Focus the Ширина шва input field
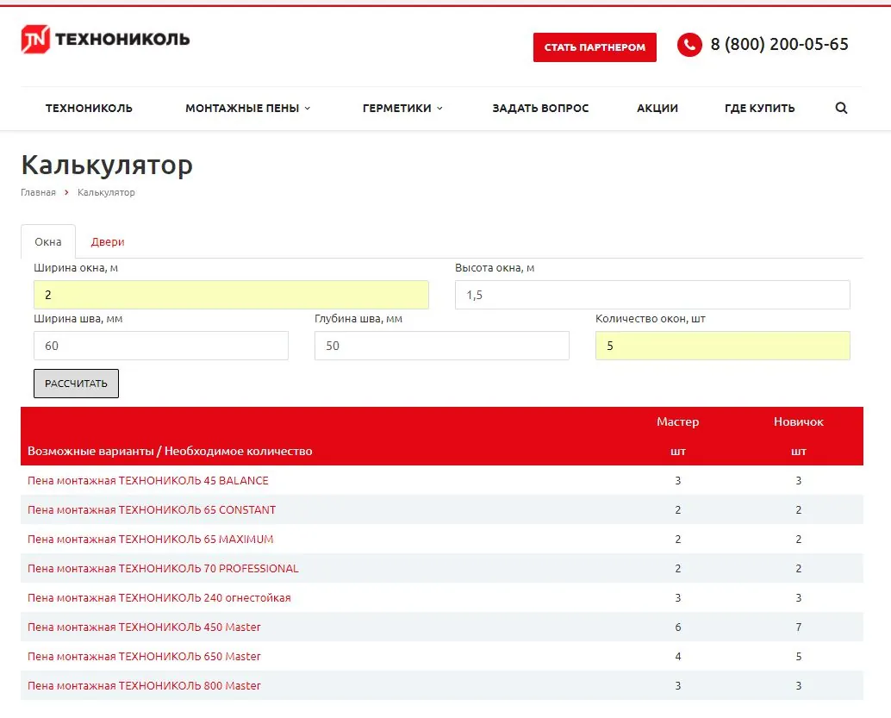 (161, 346)
